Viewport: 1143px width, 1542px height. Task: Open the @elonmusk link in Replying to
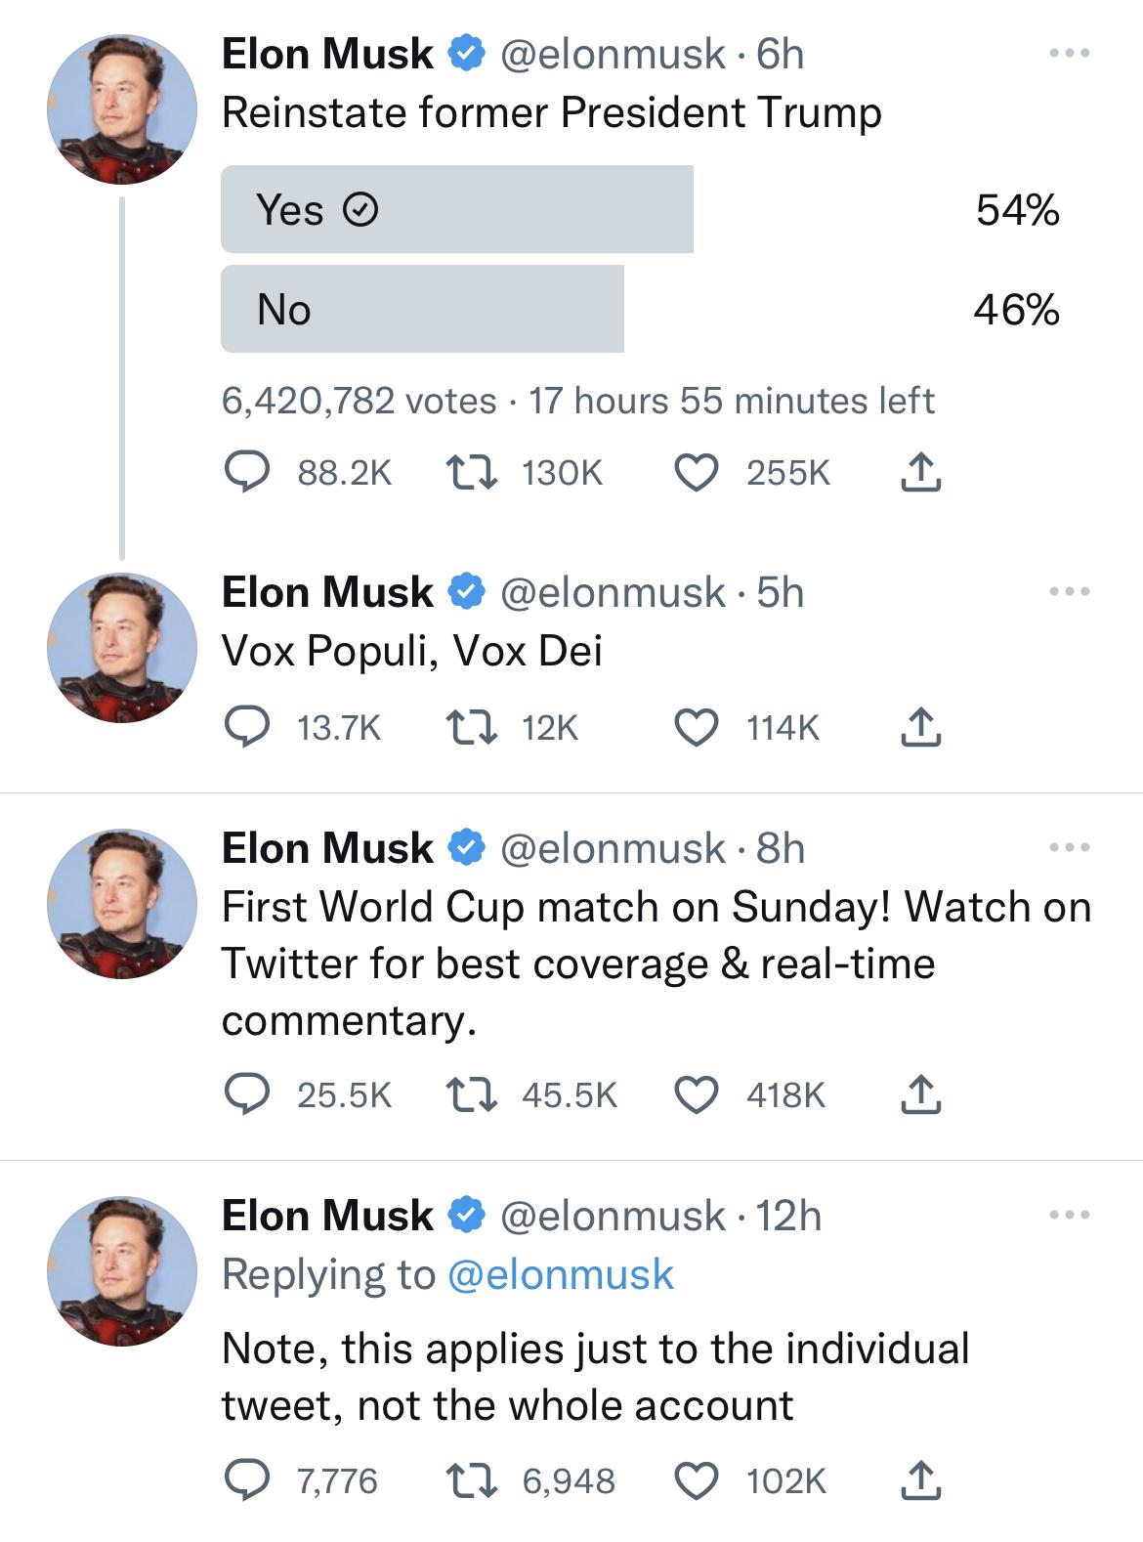(561, 1274)
